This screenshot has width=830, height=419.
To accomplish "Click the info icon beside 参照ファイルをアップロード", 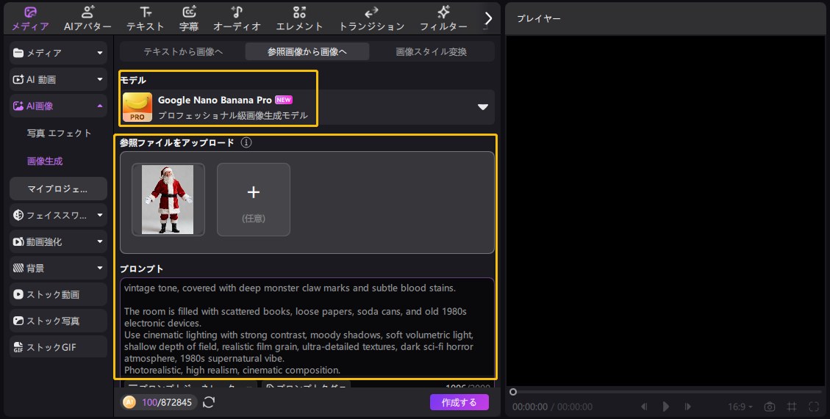I will tap(246, 143).
